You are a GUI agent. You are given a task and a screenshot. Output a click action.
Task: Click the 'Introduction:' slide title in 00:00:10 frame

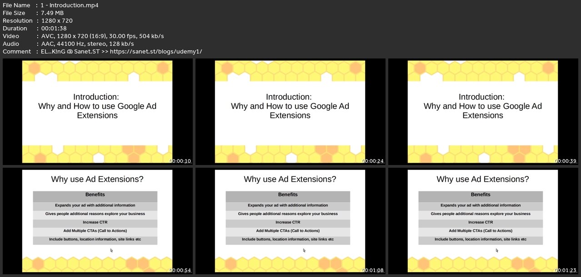[x=96, y=97]
